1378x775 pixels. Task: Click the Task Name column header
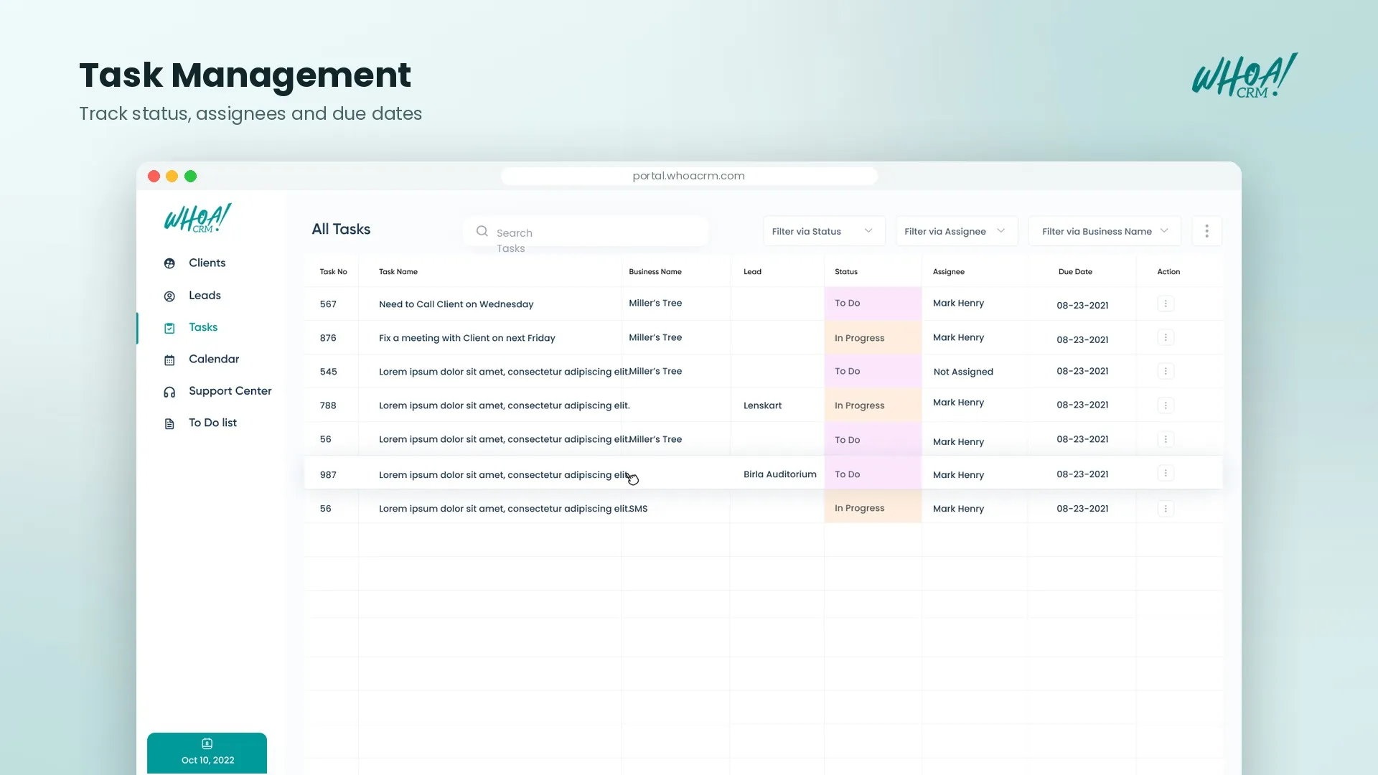(398, 272)
